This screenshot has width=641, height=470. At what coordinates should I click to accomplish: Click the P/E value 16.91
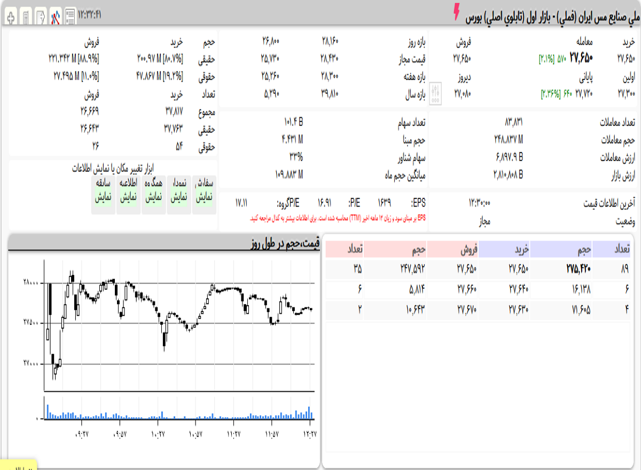tap(325, 203)
